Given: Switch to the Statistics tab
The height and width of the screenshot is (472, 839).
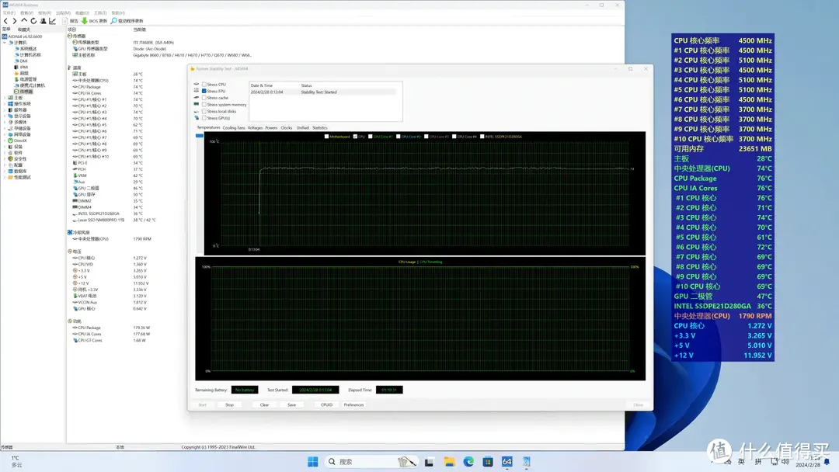Looking at the screenshot, I should tap(319, 128).
